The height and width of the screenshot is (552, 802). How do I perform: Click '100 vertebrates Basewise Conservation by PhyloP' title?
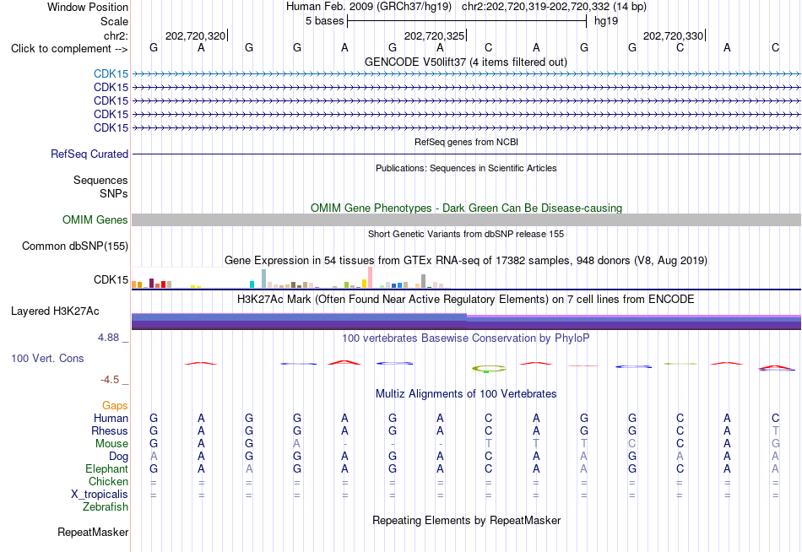[466, 338]
